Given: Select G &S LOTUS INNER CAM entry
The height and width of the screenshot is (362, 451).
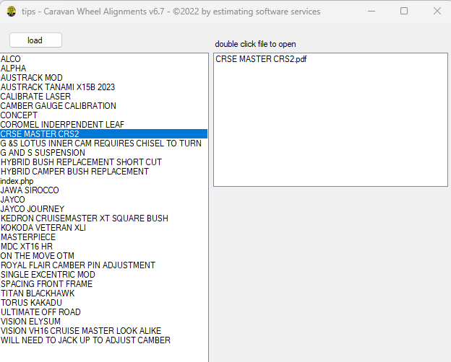Looking at the screenshot, I should coord(104,144).
